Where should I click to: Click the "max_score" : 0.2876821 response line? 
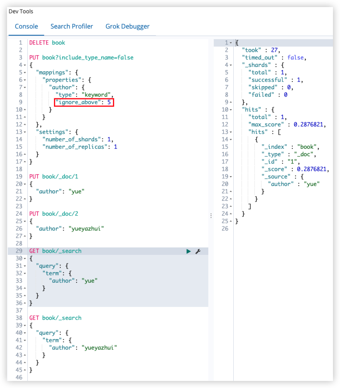287,125
